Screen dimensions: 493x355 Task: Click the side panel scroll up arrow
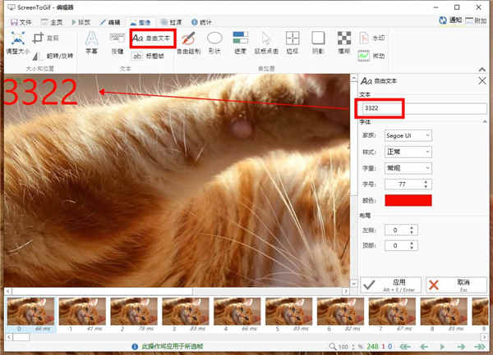[x=353, y=78]
